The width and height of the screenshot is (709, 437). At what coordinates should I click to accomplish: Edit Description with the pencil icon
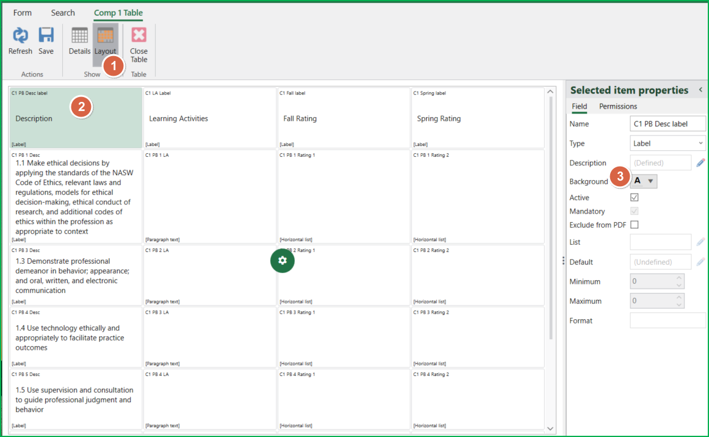(x=700, y=163)
